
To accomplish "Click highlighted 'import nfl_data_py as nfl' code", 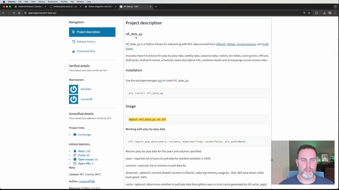I will tap(147, 120).
